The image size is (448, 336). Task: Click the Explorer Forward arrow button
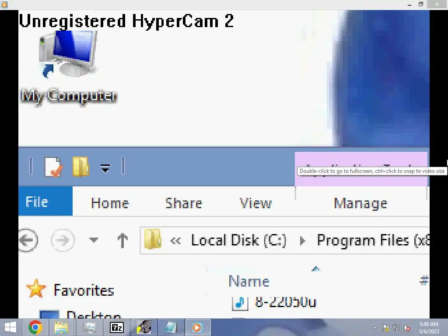[63, 240]
